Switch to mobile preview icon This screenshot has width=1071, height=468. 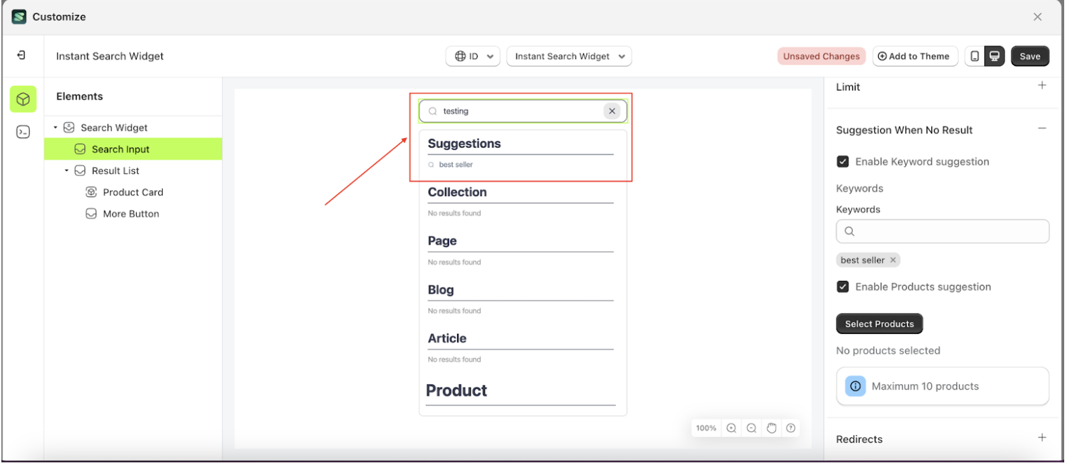pyautogui.click(x=974, y=56)
